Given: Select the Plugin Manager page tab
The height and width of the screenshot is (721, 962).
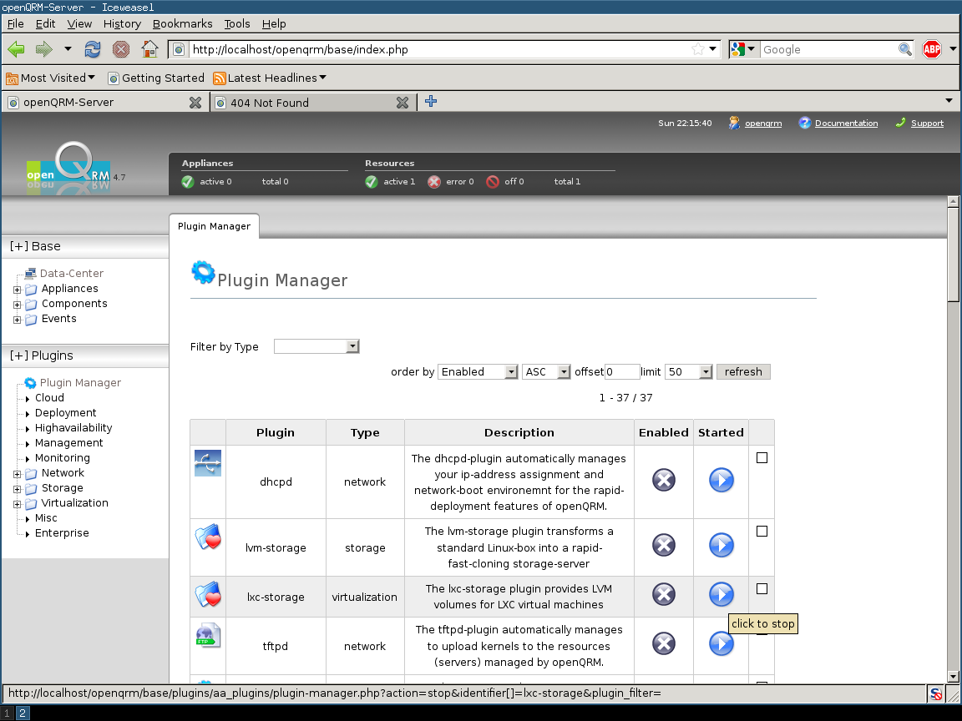Looking at the screenshot, I should pos(214,225).
